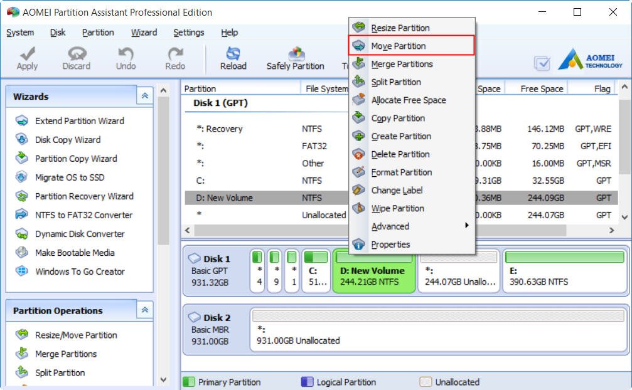This screenshot has height=390, width=632.
Task: Click the Apply checkmark toolbar icon
Action: [28, 53]
